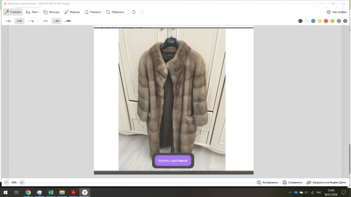Select the thin outline arrow style
The image size is (351, 197).
[8, 21]
